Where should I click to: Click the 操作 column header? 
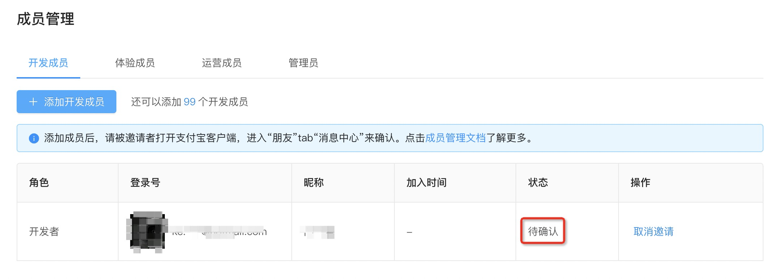coord(640,183)
